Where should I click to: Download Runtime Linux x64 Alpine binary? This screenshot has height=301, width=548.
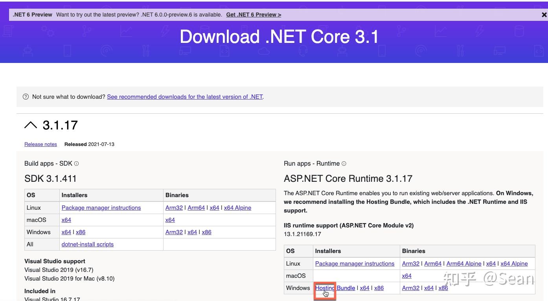[x=514, y=264]
